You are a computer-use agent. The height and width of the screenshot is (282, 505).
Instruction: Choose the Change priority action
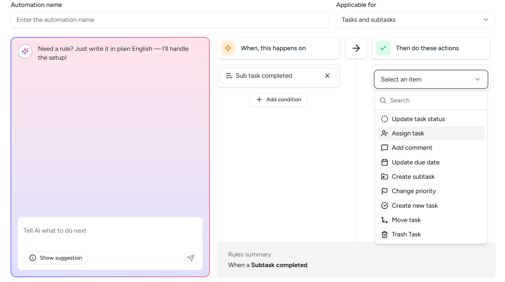[x=413, y=191]
